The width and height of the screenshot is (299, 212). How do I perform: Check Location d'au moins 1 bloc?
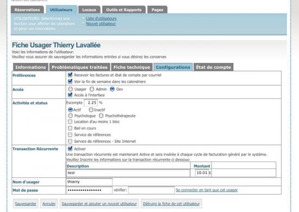[70, 122]
